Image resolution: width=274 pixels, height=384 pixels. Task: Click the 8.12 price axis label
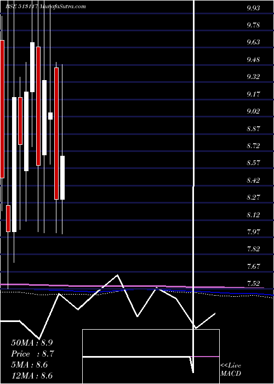coord(253,215)
